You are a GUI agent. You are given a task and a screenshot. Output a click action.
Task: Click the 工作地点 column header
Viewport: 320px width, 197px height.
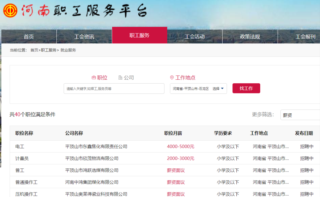(259, 133)
